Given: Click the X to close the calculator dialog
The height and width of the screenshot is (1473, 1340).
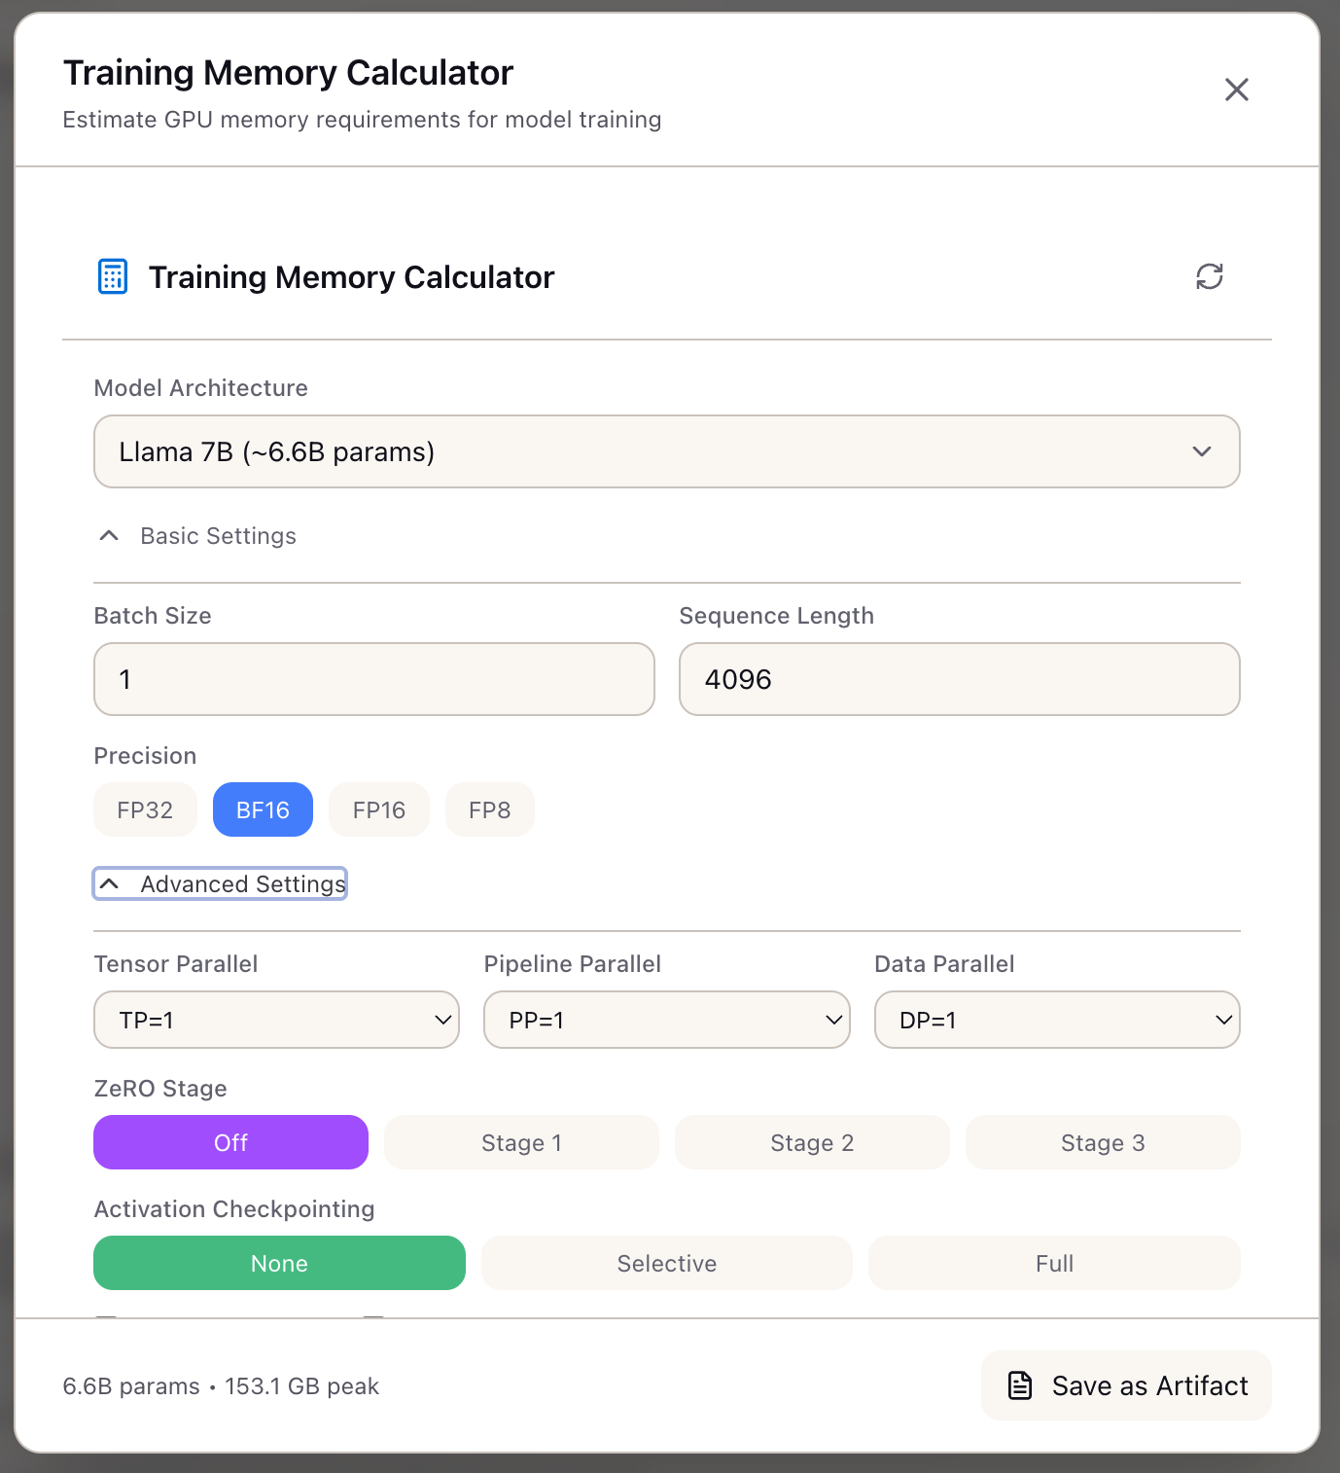Looking at the screenshot, I should (x=1236, y=89).
